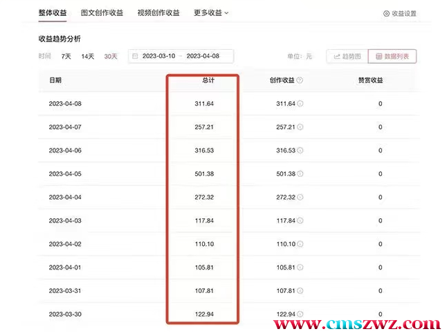Image resolution: width=447 pixels, height=336 pixels.
Task: Switch to 数据列表 table view
Action: point(392,56)
